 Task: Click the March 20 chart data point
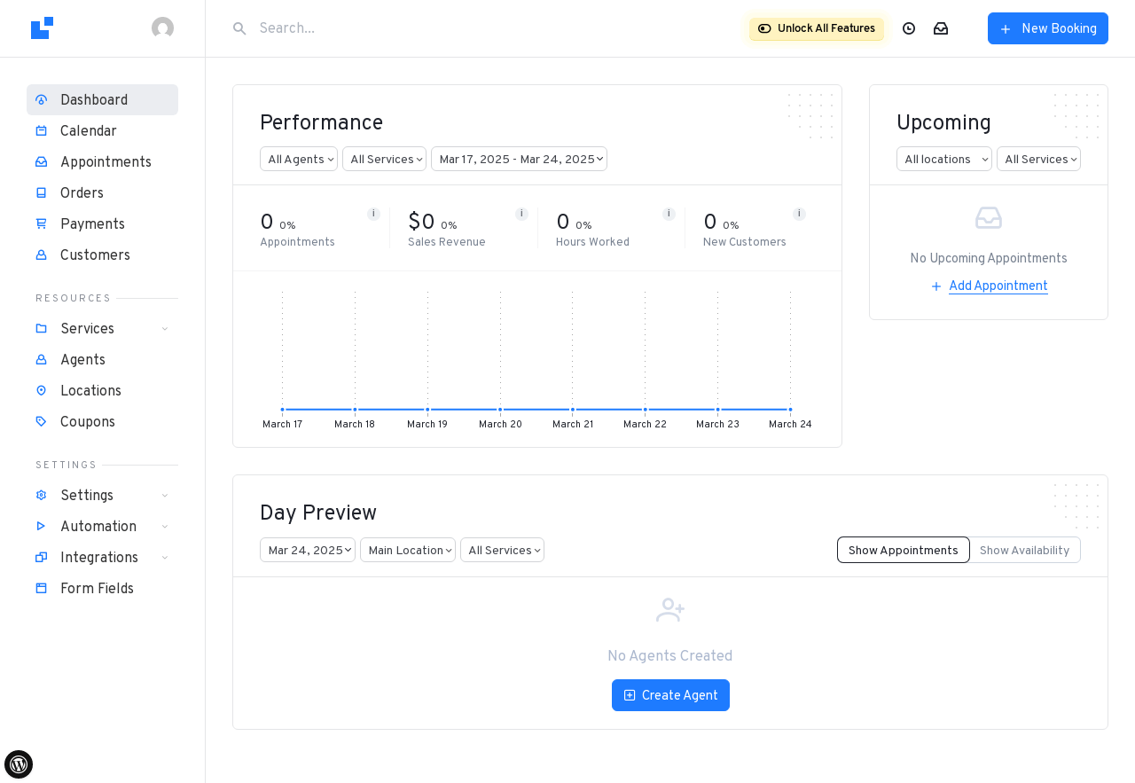pos(500,410)
